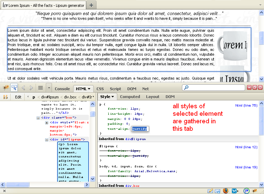Activate the element inspect pointer tool

pyautogui.click(x=14, y=87)
